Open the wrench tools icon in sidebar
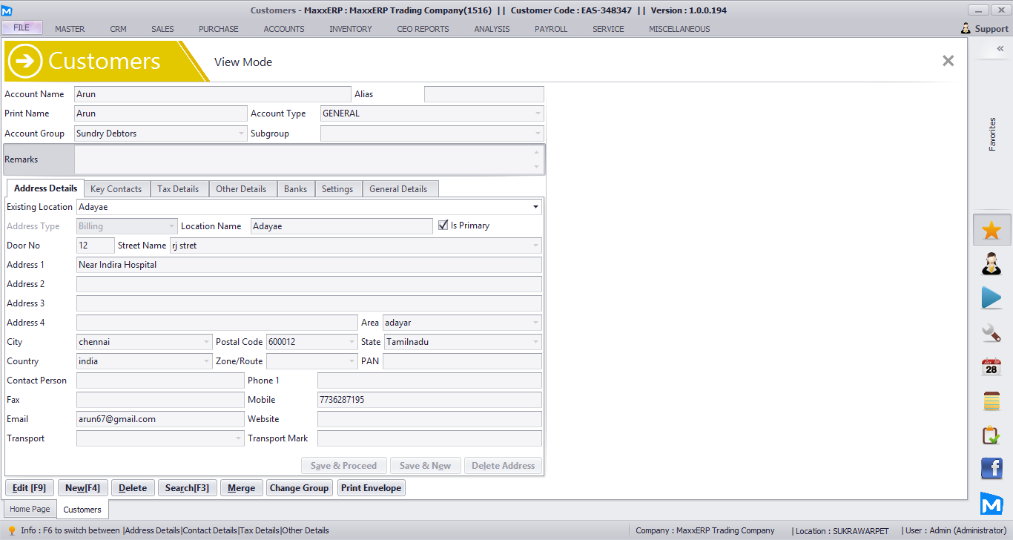The width and height of the screenshot is (1013, 540). coord(991,332)
